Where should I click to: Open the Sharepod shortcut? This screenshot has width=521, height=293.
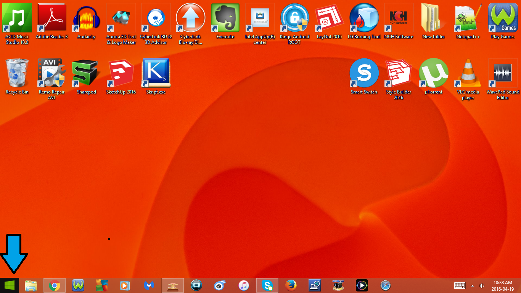point(87,76)
